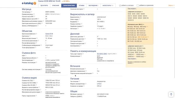Image resolution: width=175 pixels, height=98 pixels.
Task: Go to the e-katalog logo homepage
Action: (29, 3)
